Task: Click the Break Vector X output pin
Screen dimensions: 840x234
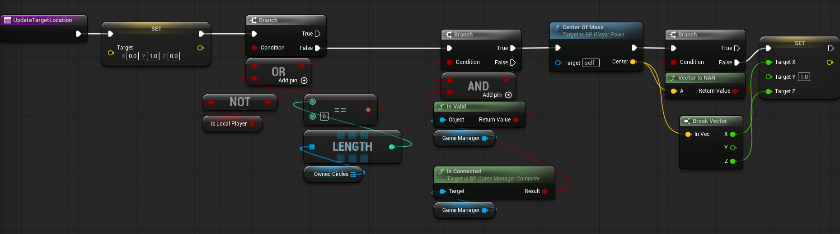Action: tap(733, 134)
